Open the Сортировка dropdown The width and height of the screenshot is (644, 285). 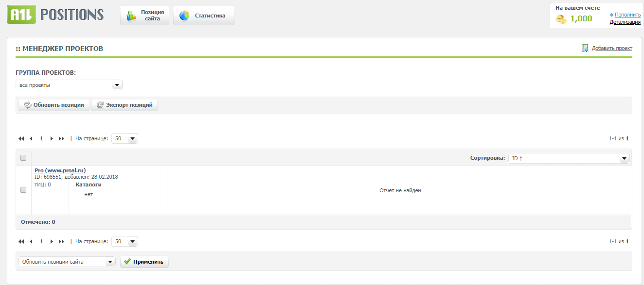(x=569, y=158)
